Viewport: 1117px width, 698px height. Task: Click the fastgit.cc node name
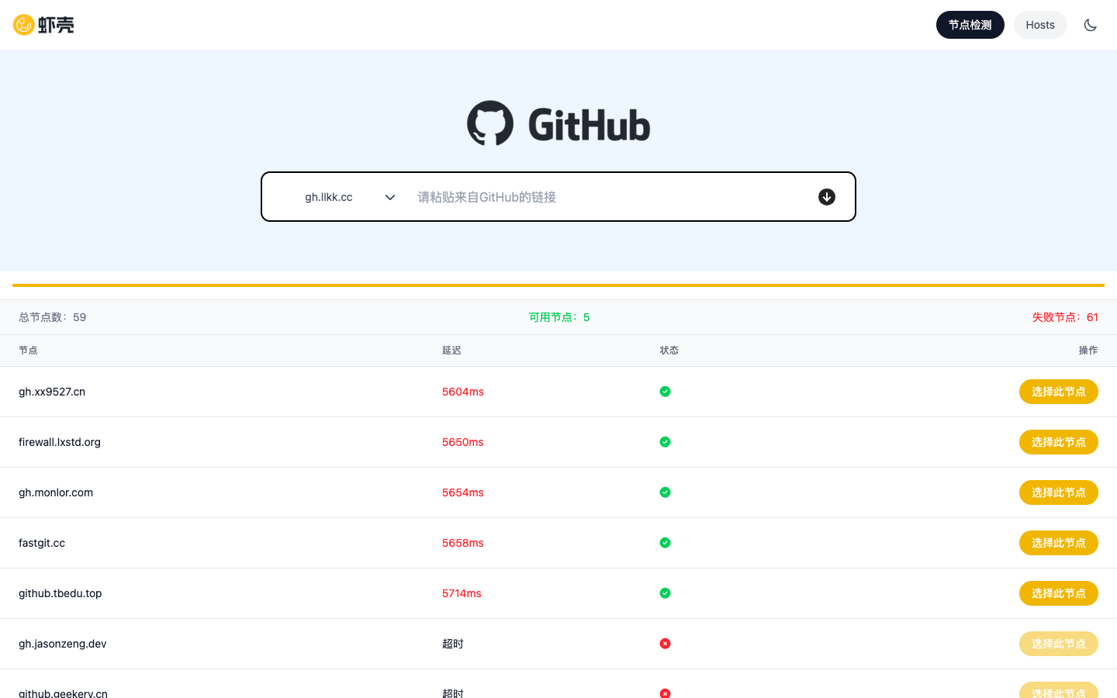42,543
